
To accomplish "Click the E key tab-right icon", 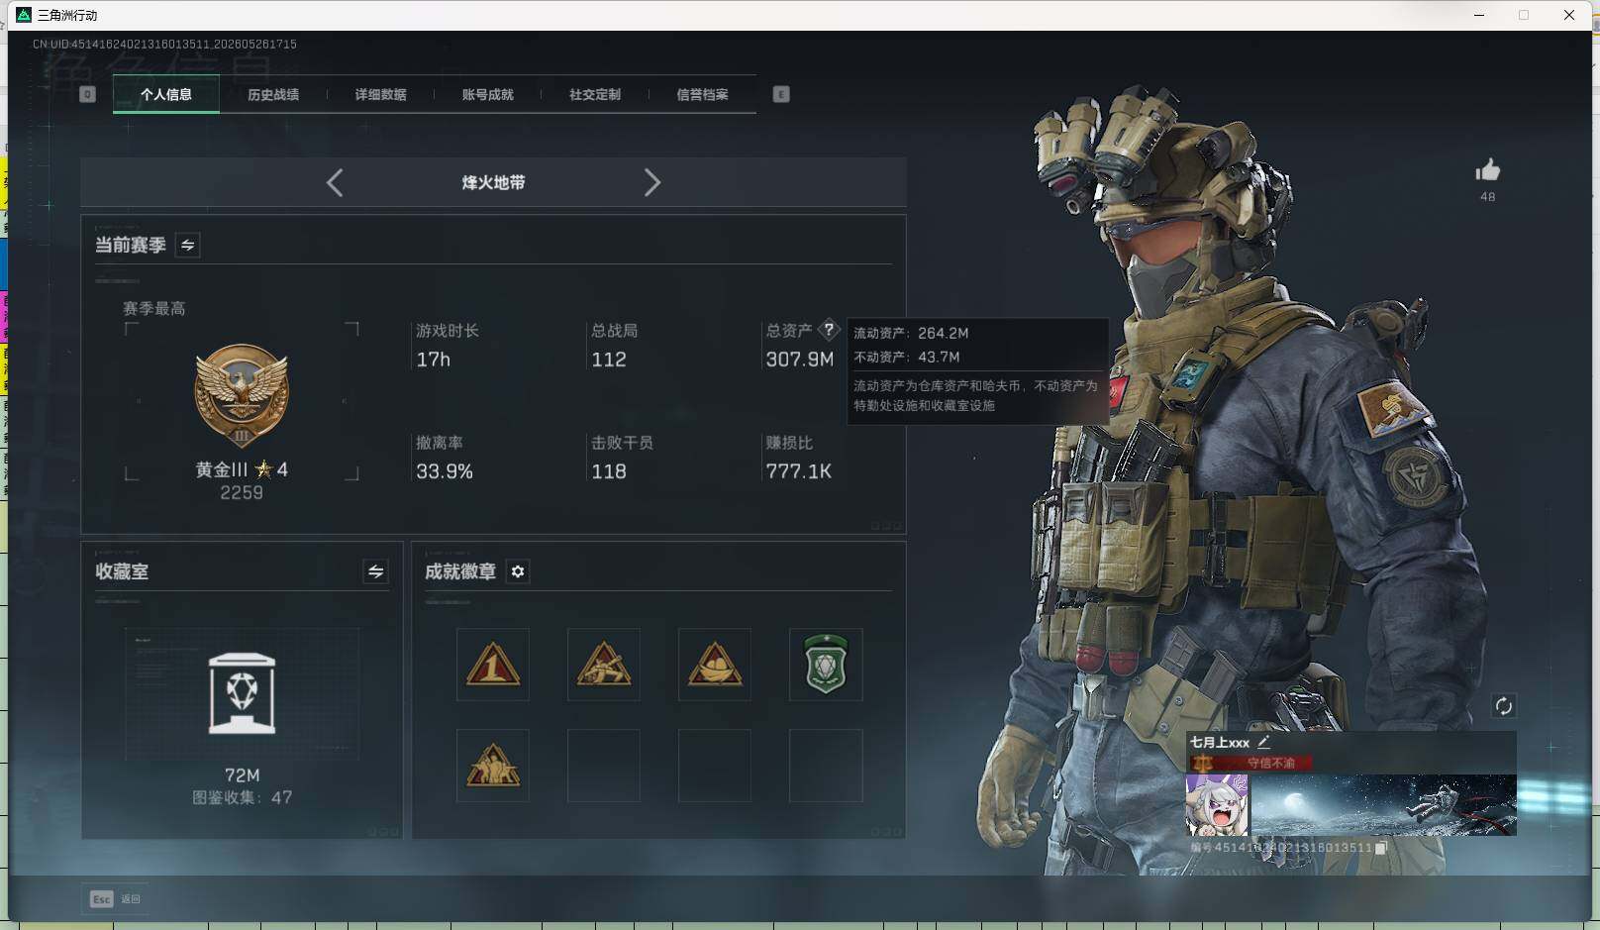I will click(781, 95).
